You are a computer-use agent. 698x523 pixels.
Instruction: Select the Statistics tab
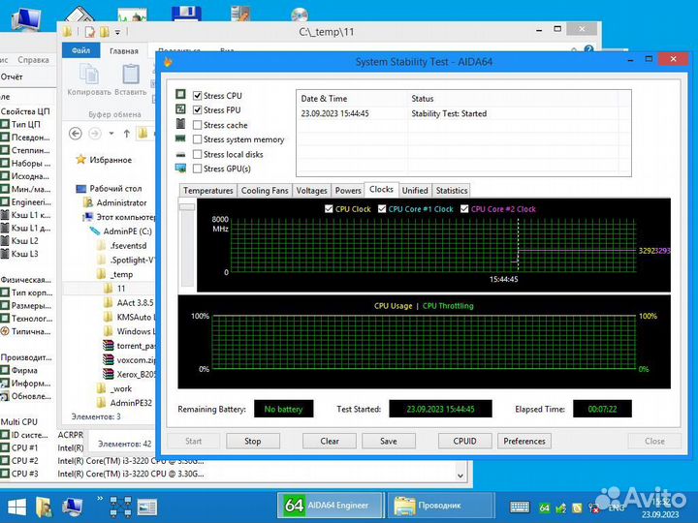[452, 191]
